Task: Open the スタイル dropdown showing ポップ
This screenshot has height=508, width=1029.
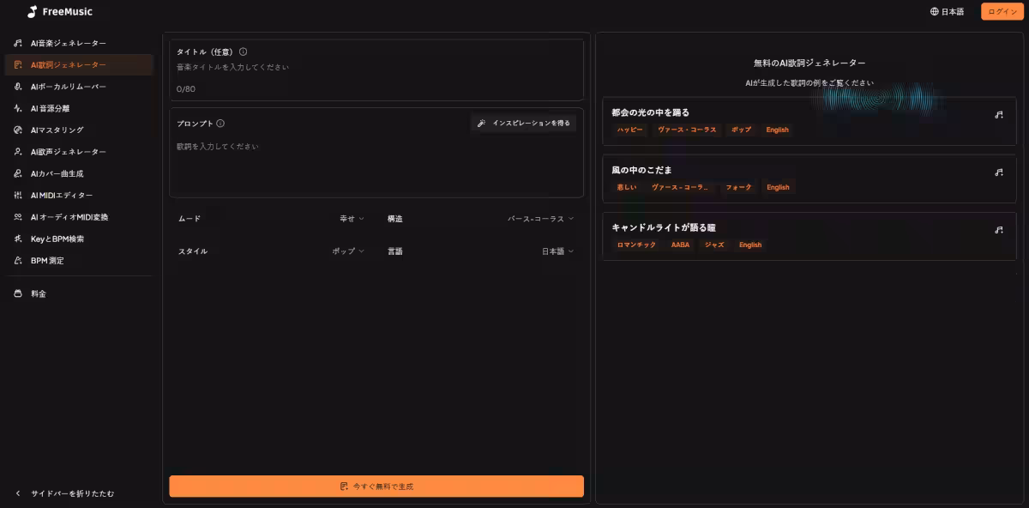Action: [348, 251]
